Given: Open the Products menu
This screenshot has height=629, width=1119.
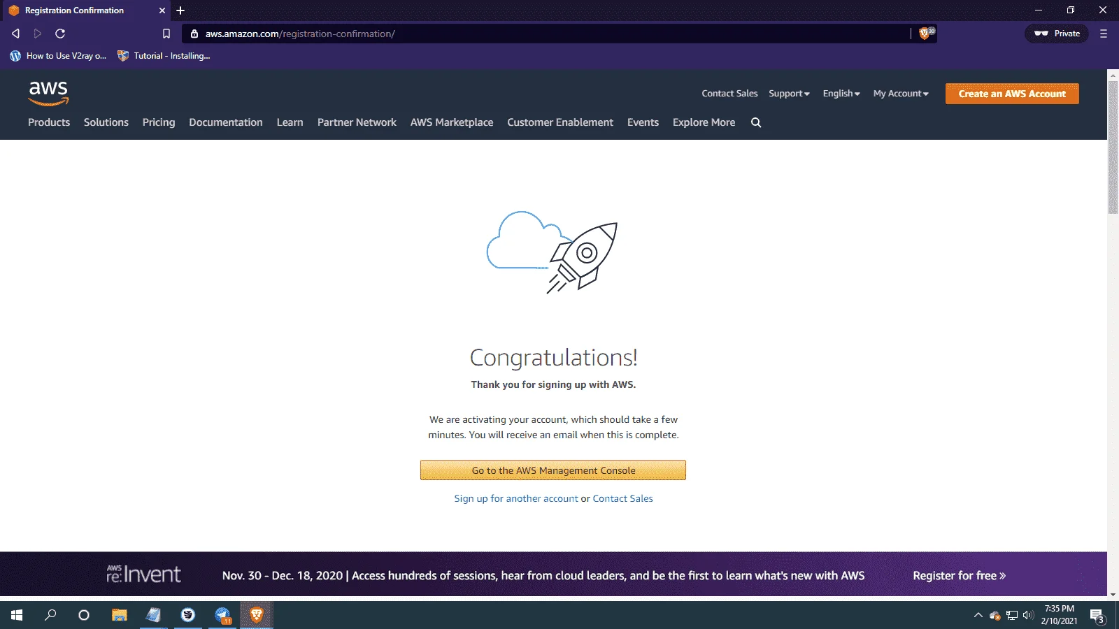Looking at the screenshot, I should (49, 122).
